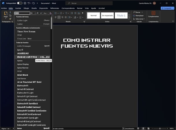
Task: Switch to Read mode view icon
Action: click(138, 128)
